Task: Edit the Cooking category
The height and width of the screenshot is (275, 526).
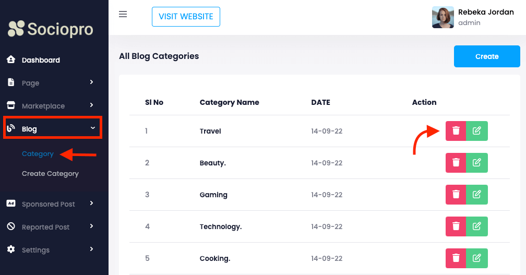Action: [477, 258]
